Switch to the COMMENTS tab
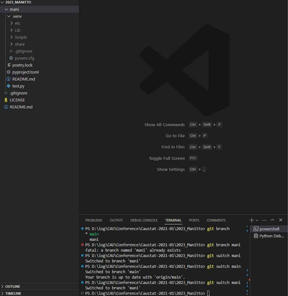This screenshot has height=296, width=288. click(216, 220)
